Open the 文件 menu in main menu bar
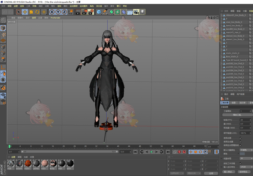The image size is (253, 176). (x=3, y=6)
